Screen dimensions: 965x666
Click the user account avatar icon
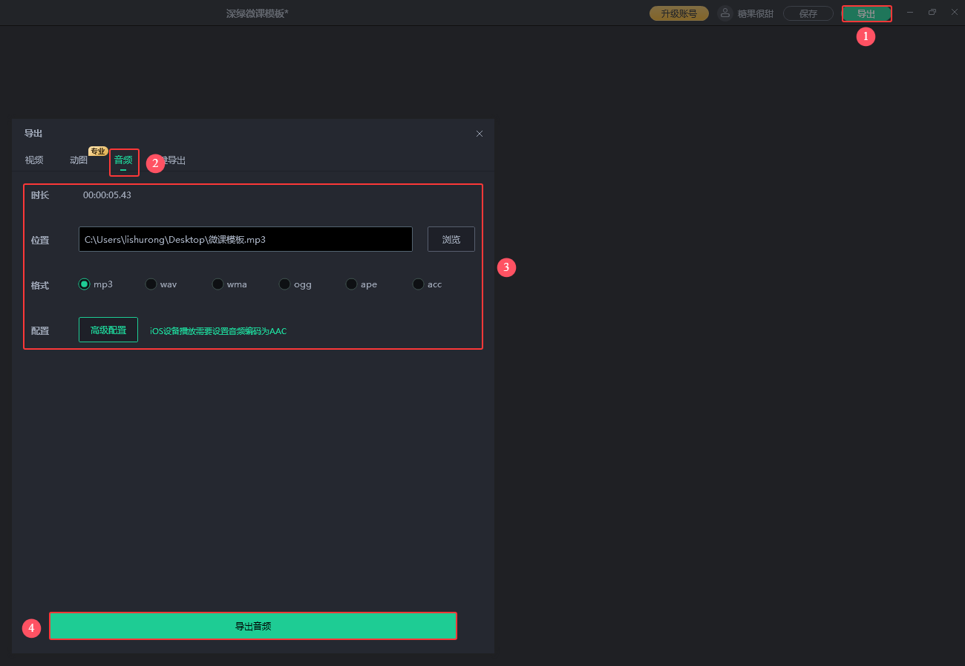(724, 13)
